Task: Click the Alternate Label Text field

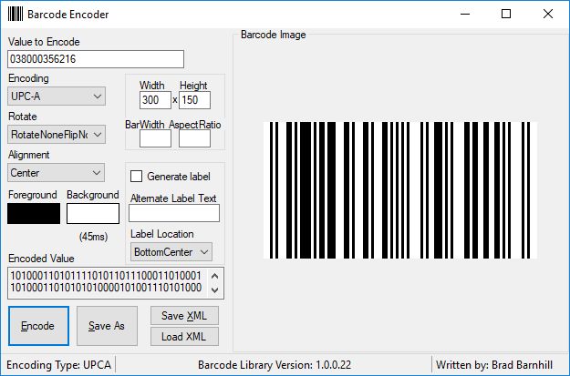Action: [174, 213]
